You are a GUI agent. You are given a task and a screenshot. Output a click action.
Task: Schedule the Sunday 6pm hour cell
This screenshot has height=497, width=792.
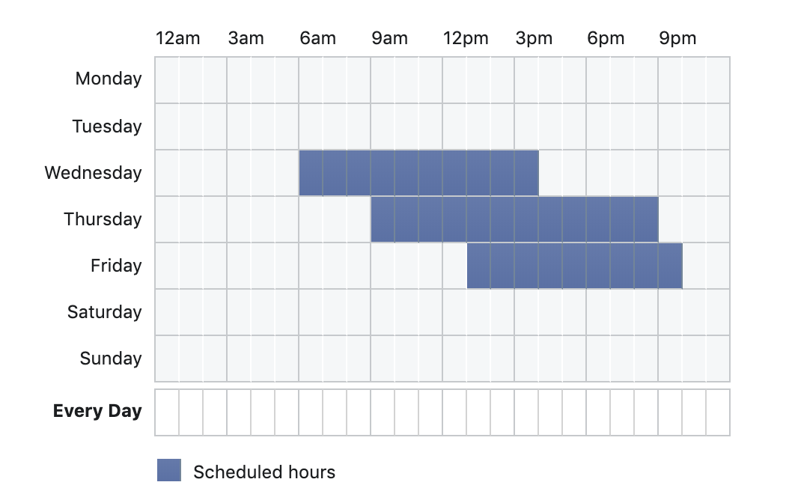pyautogui.click(x=598, y=359)
